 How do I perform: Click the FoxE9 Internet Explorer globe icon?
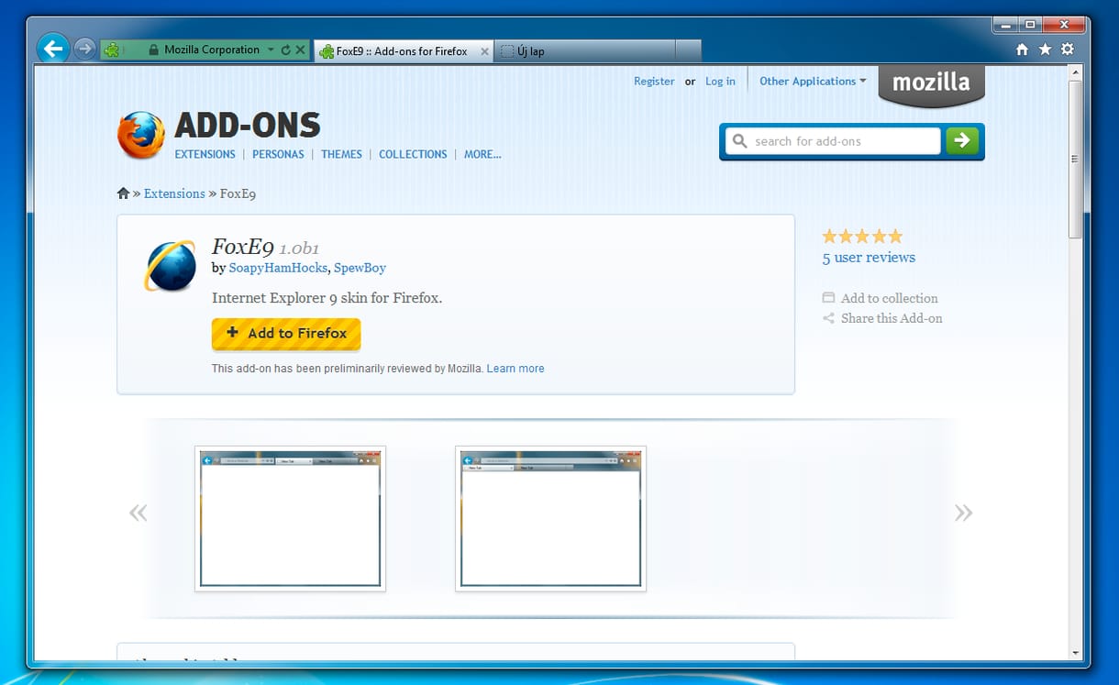pyautogui.click(x=170, y=266)
